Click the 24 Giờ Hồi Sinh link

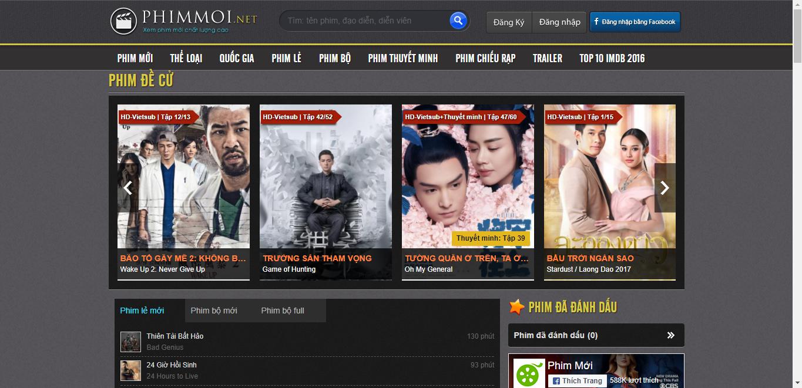pyautogui.click(x=172, y=365)
